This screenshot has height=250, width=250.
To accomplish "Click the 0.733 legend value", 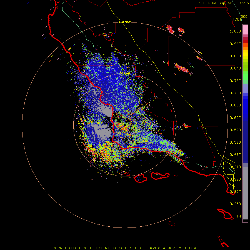I will click(235, 93).
